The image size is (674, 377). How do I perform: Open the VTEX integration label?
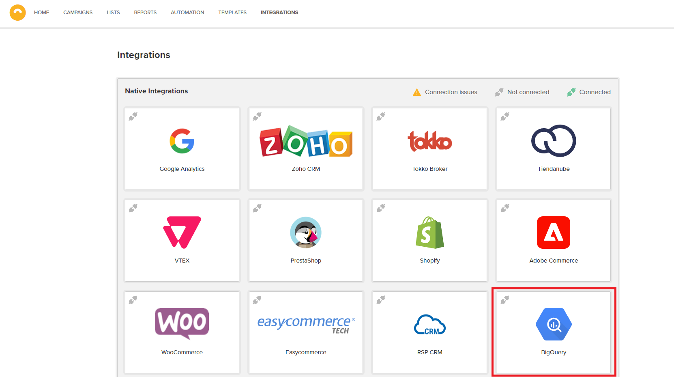[x=182, y=261]
